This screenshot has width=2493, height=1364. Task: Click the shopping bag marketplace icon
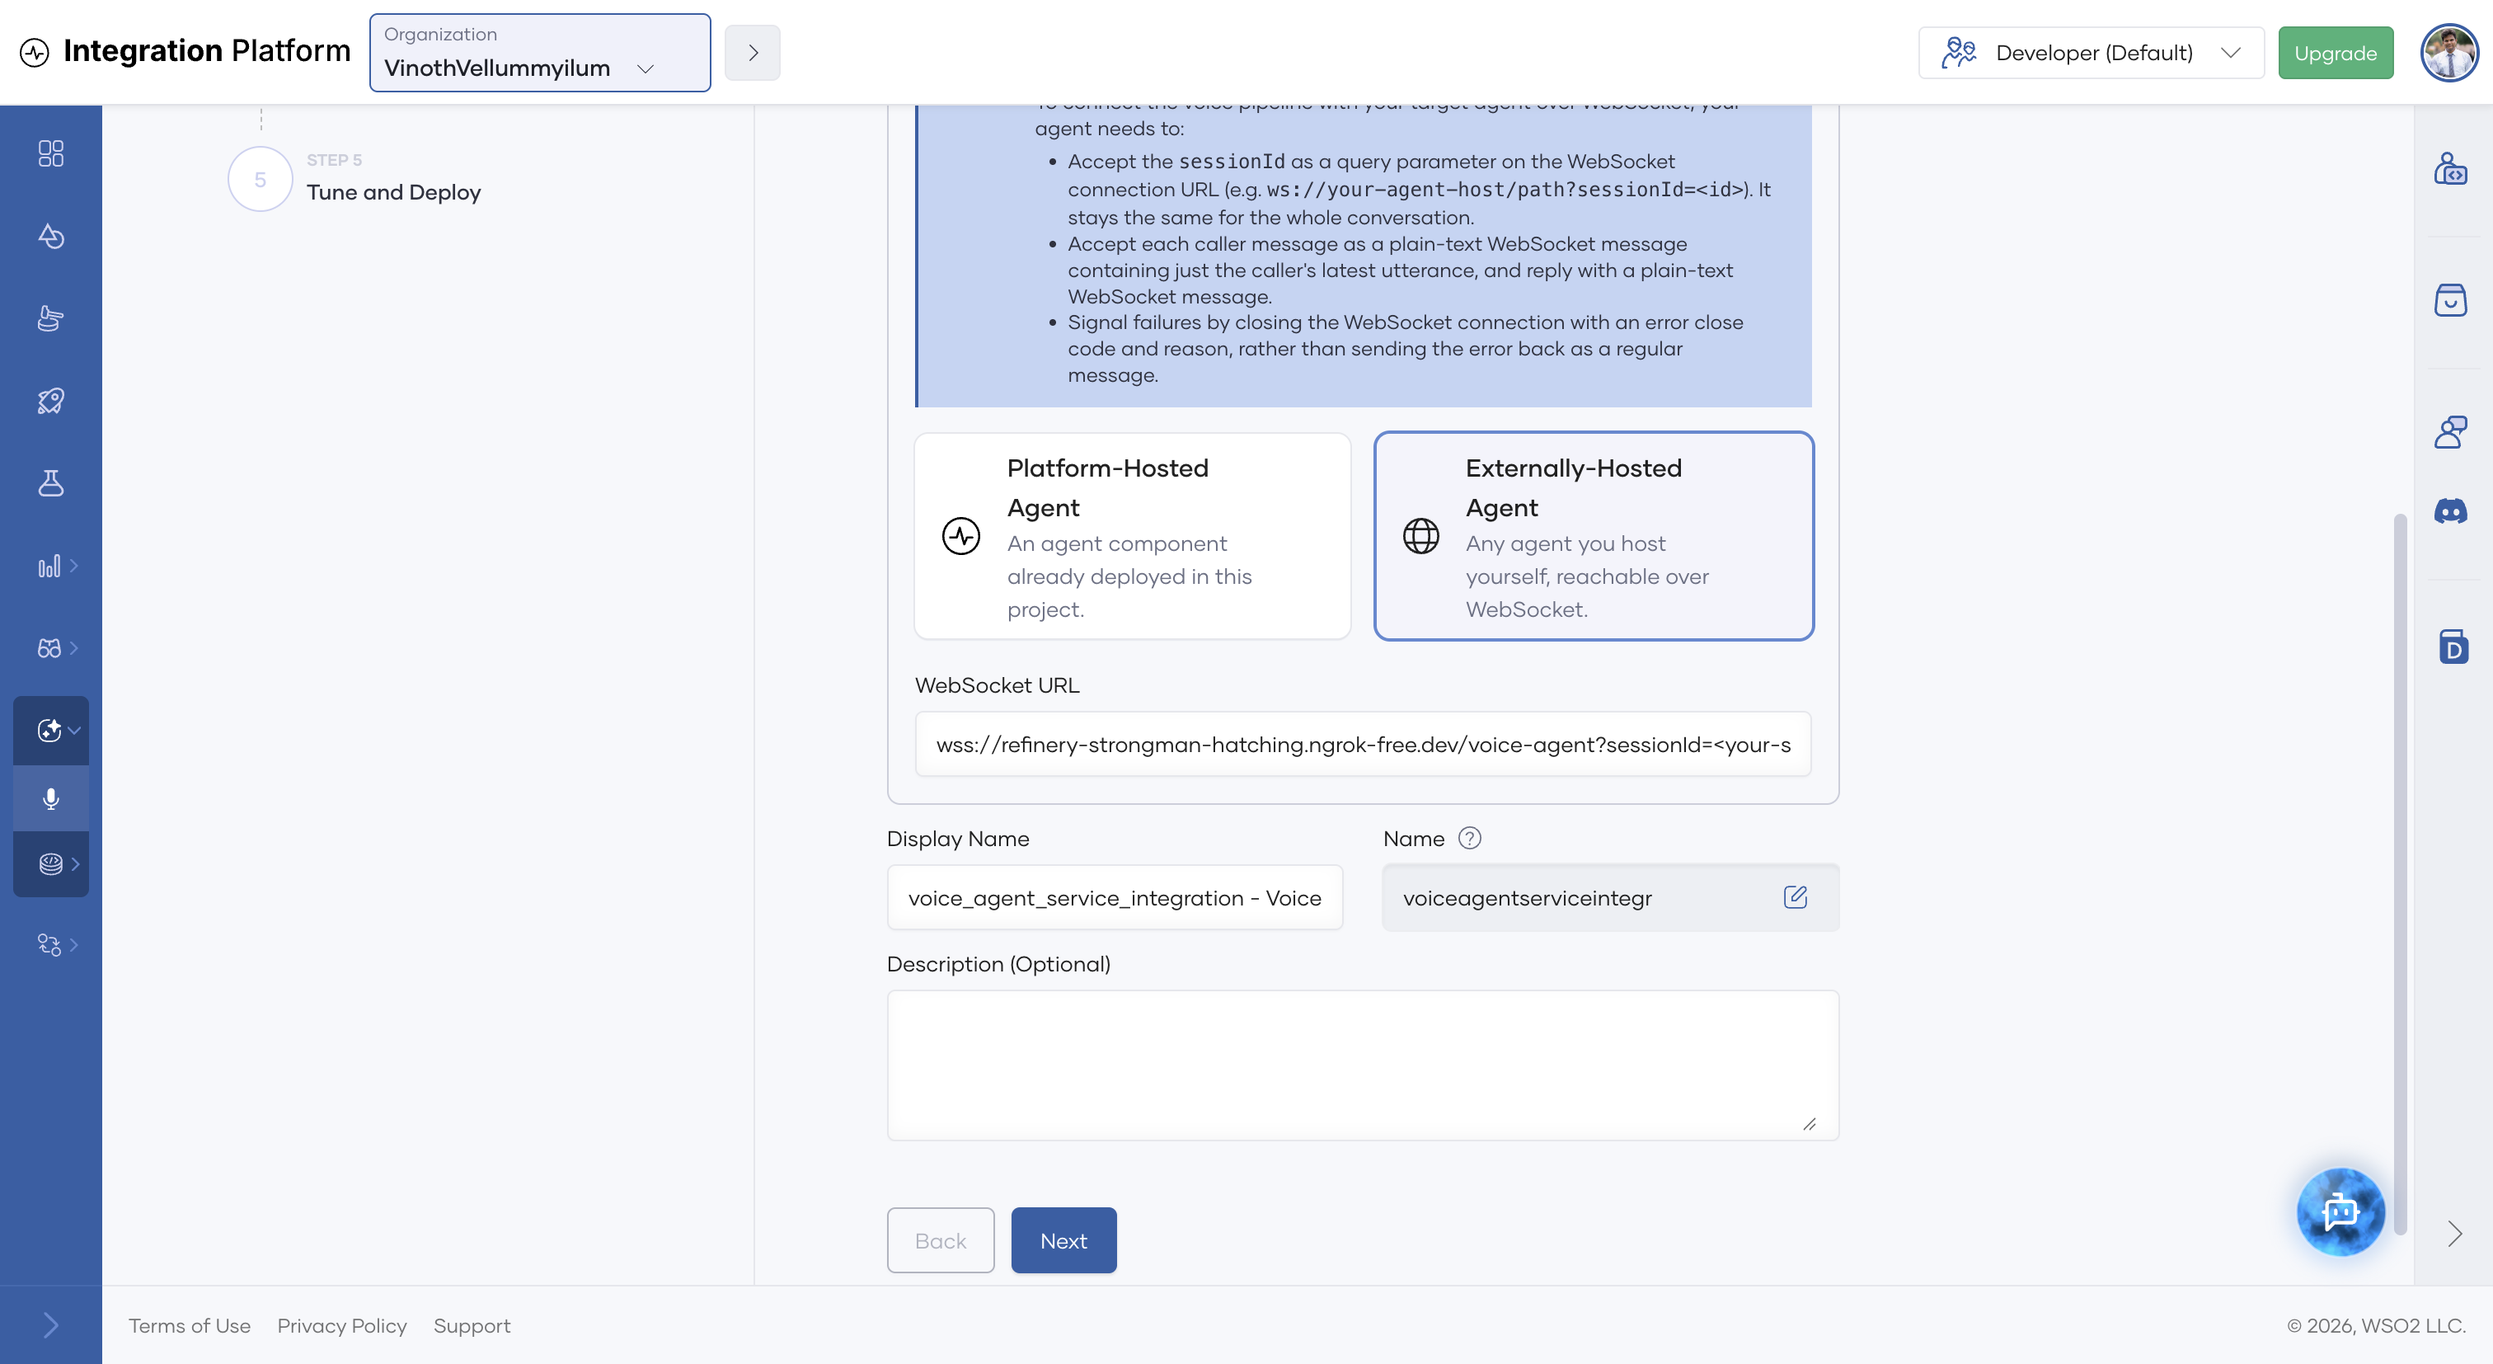(x=2450, y=300)
